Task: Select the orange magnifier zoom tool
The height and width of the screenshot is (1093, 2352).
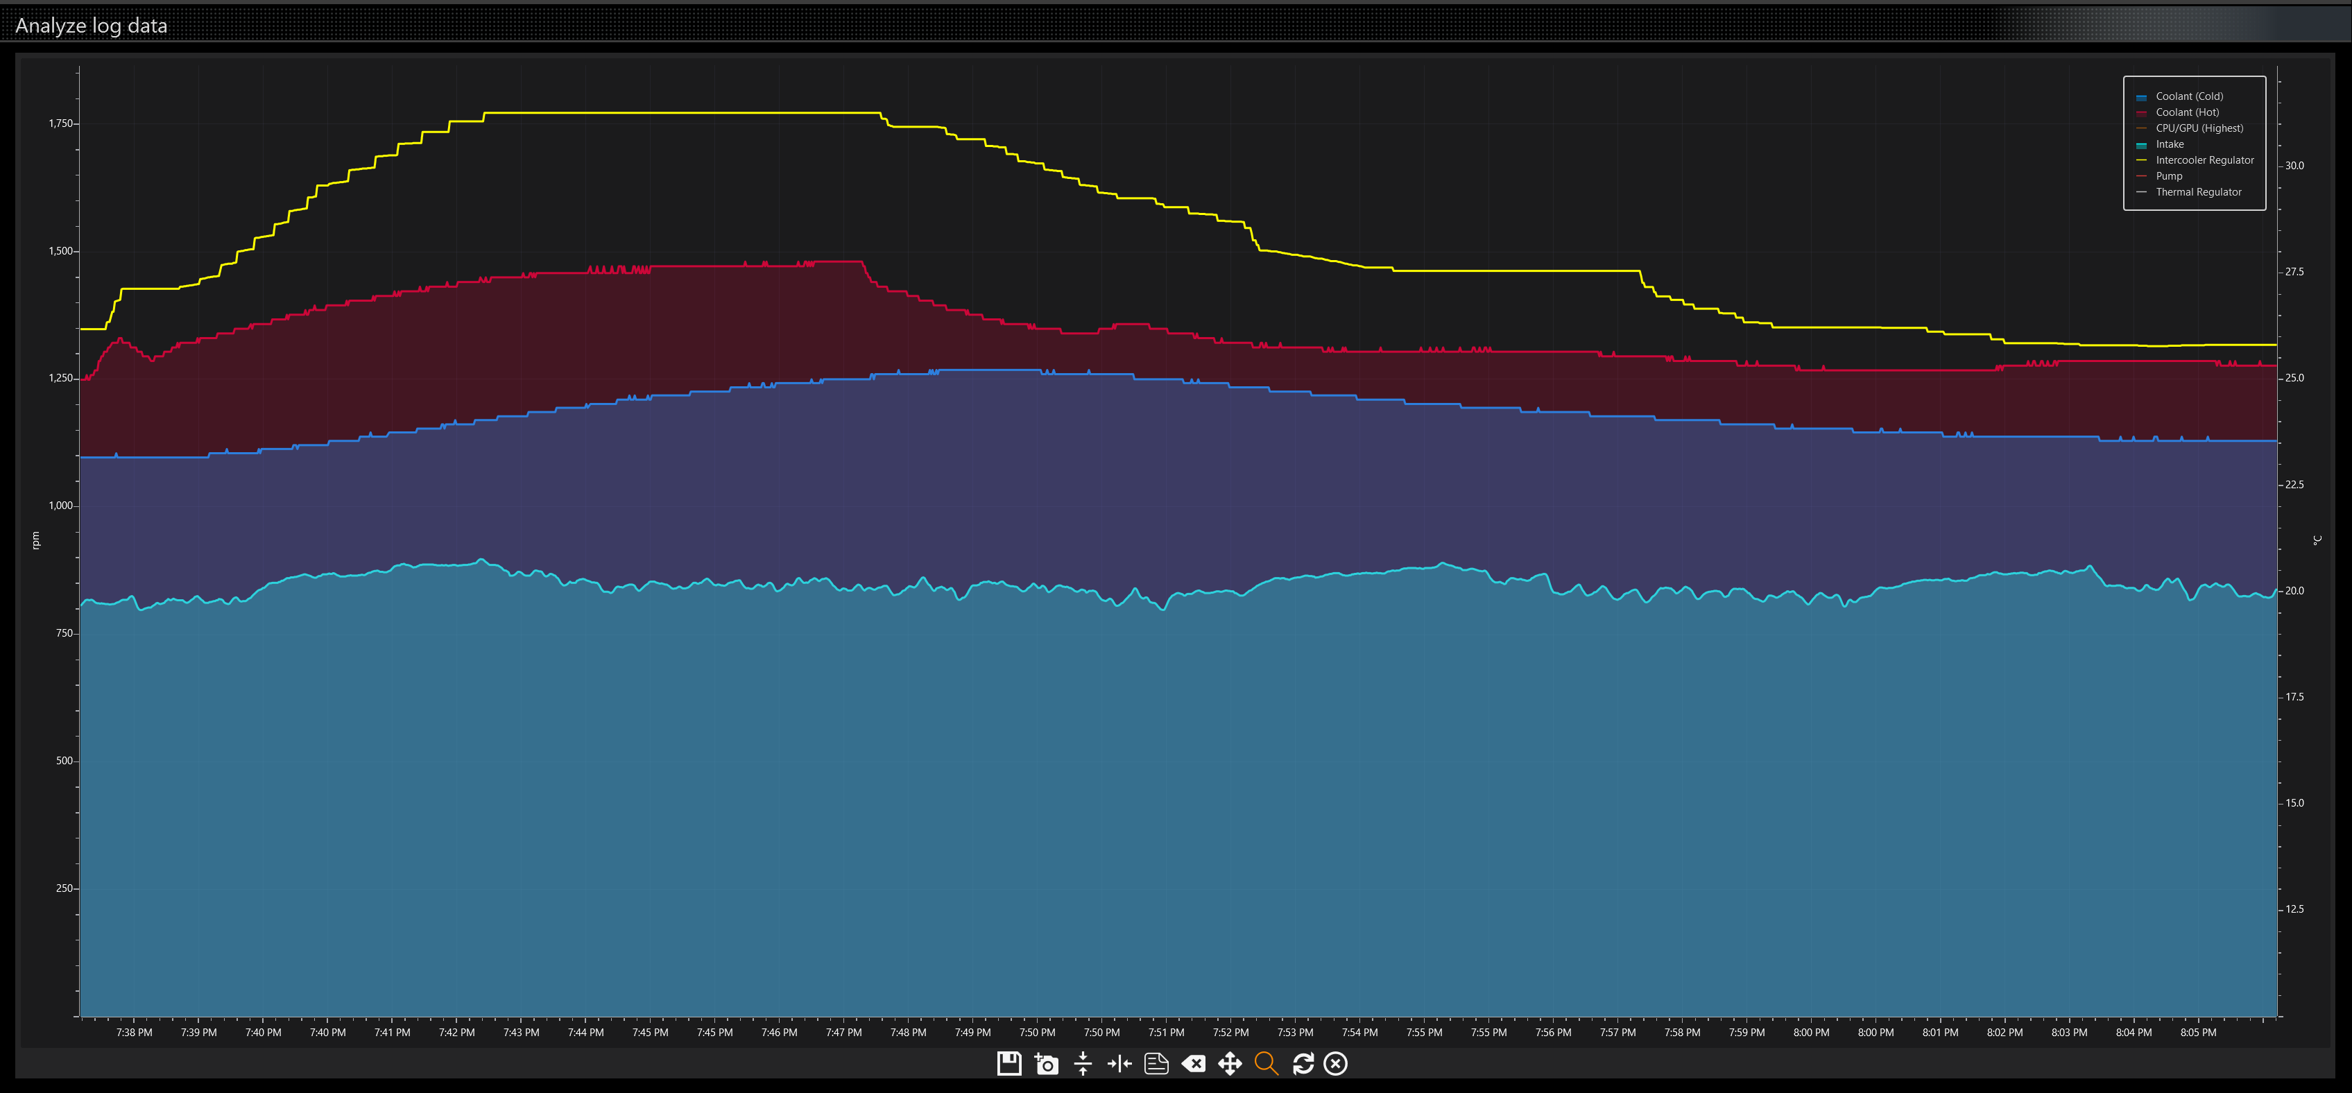Action: [1267, 1064]
